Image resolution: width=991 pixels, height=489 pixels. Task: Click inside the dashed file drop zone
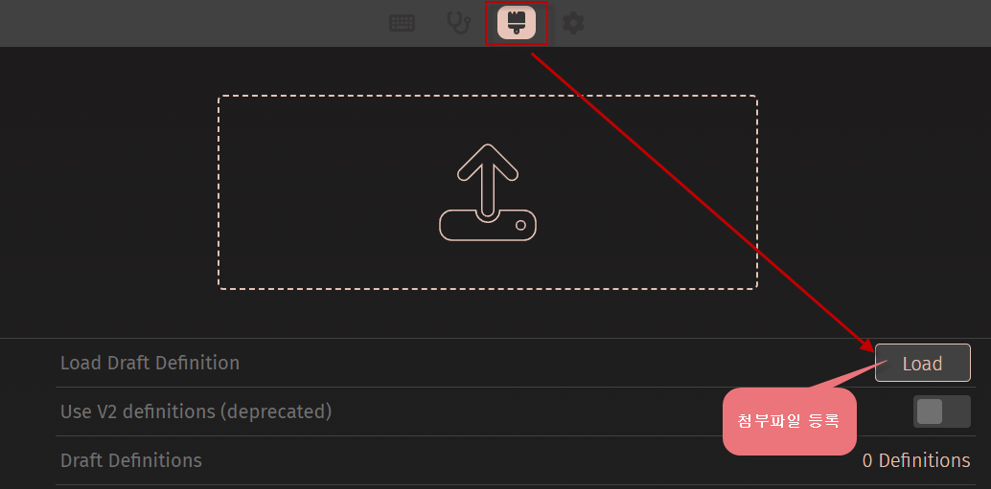click(x=487, y=192)
